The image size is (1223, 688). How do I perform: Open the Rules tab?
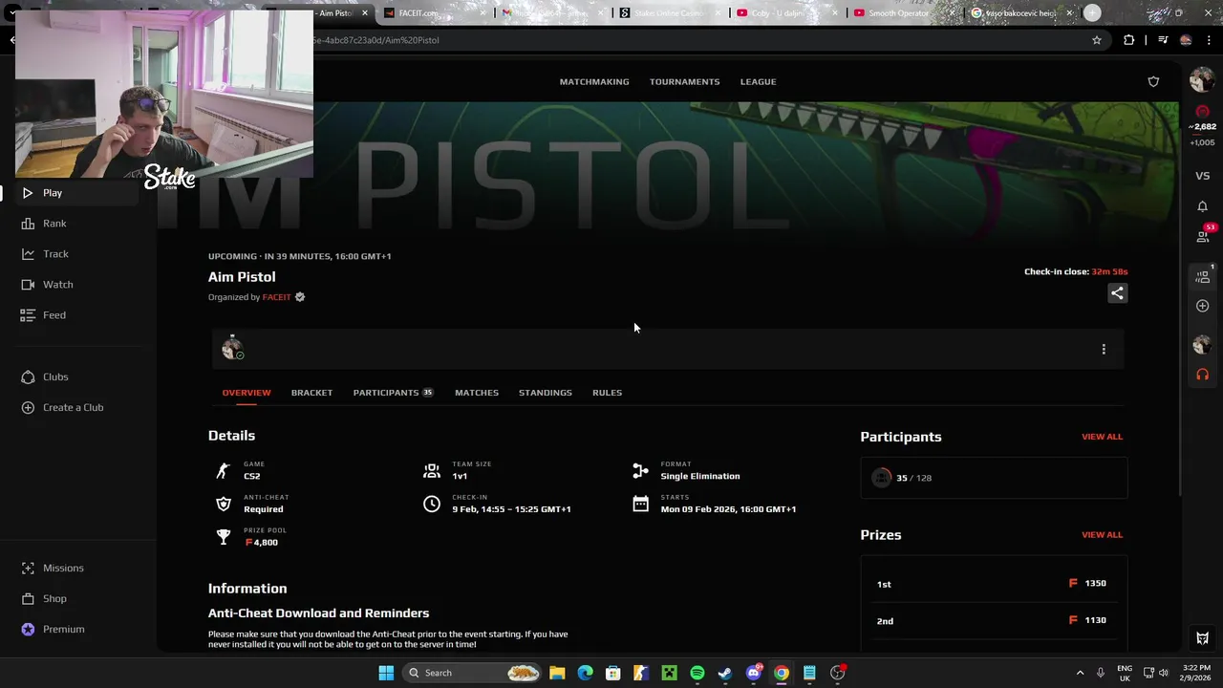607,393
